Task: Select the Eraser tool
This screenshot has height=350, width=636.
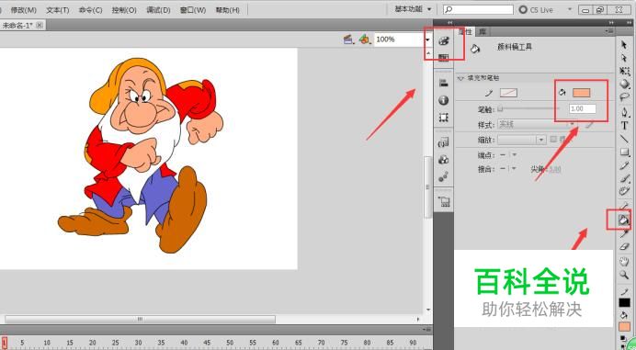Action: [x=624, y=247]
